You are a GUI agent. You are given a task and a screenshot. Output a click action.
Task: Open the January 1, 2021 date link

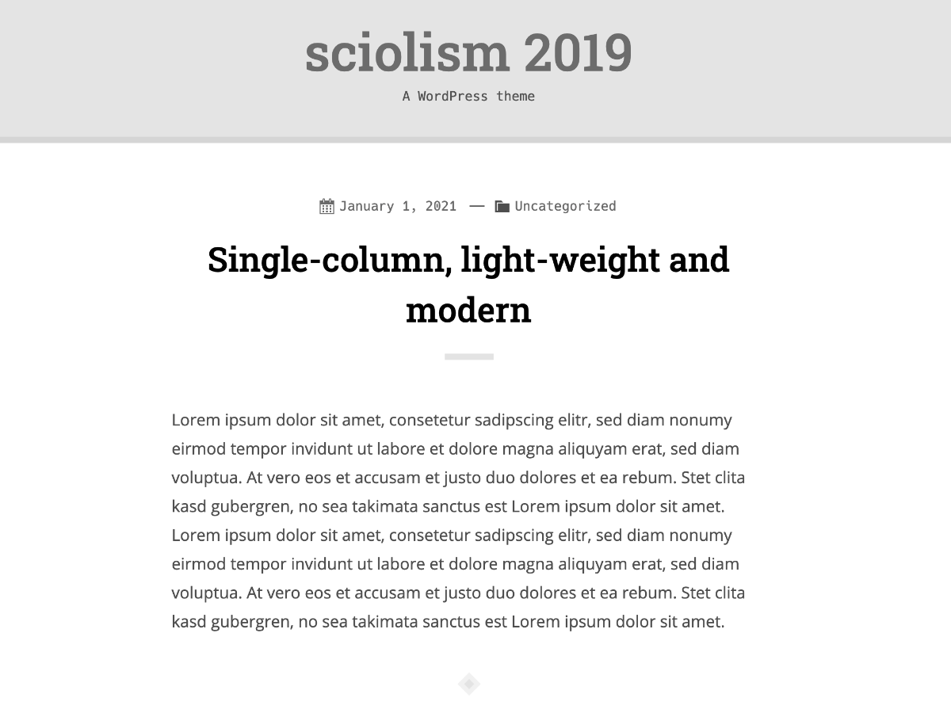tap(398, 206)
